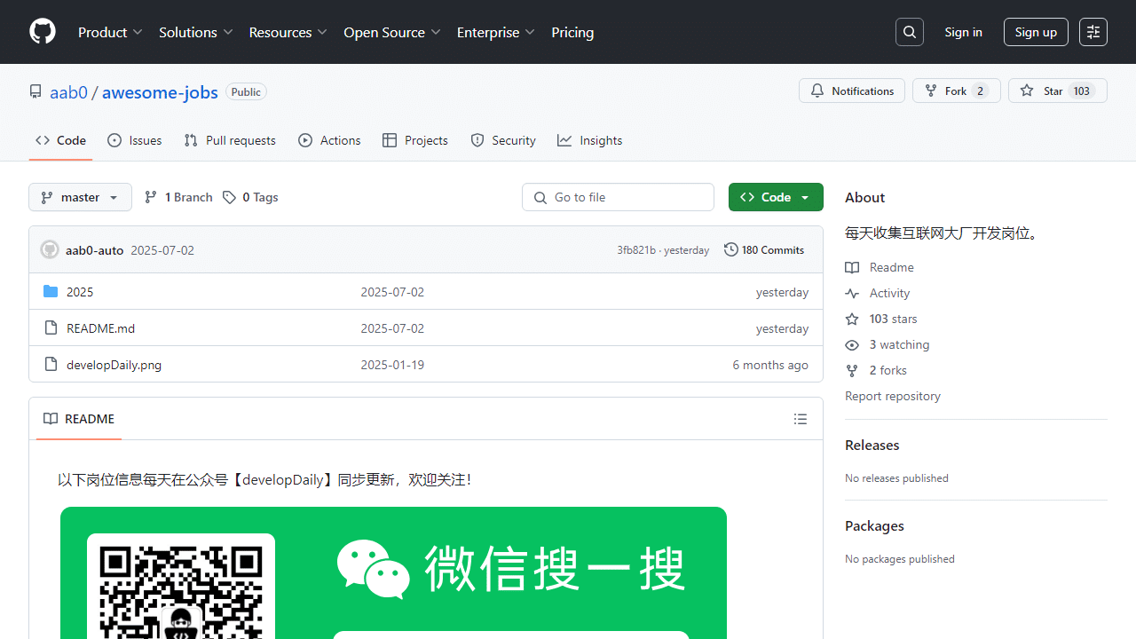Click the commit history clock icon
This screenshot has width=1136, height=639.
coord(730,250)
